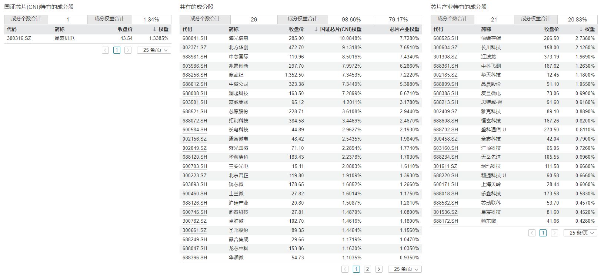The image size is (601, 276).
Task: Go to previous page in middle table pagination
Action: [x=345, y=269]
